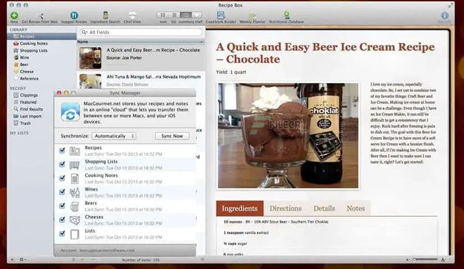Switch to the Notes tab
The width and height of the screenshot is (464, 269).
click(x=356, y=208)
